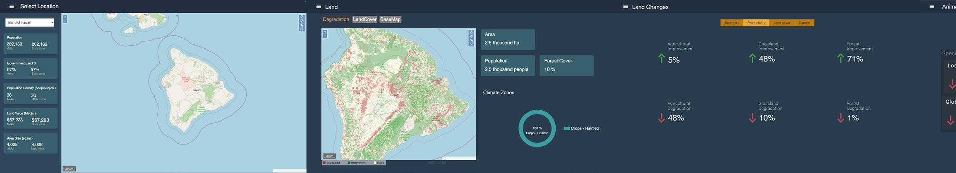Click the Government Land % card
Viewport: 956px width, 173px height.
pyautogui.click(x=31, y=69)
